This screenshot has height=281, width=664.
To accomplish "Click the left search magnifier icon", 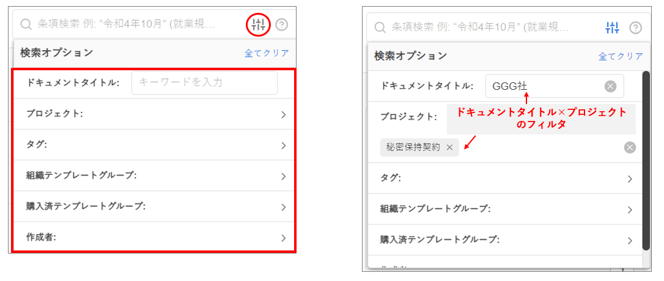I will [x=26, y=24].
